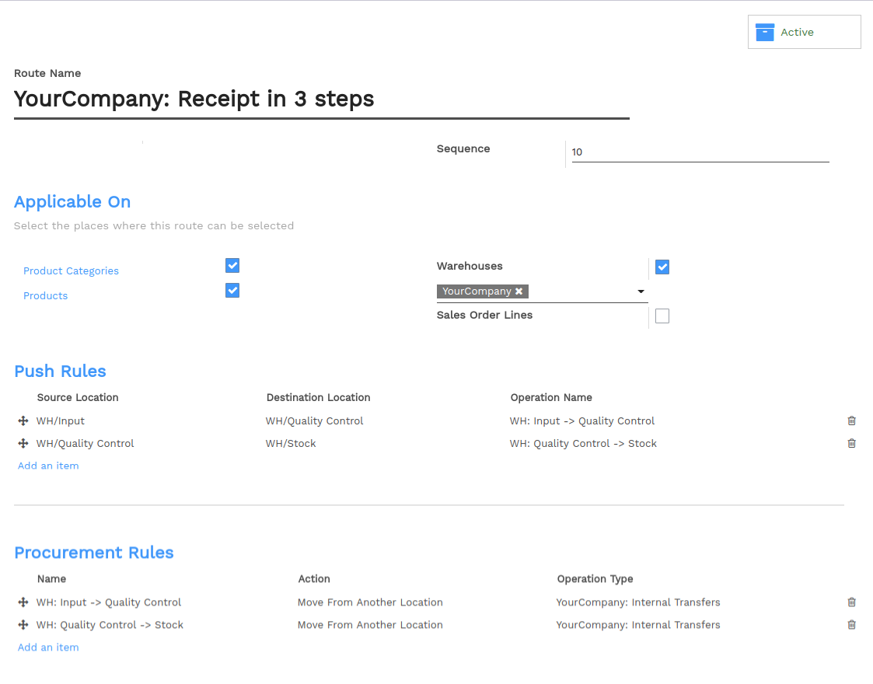Uncheck the Products checkbox
Viewport: 873px width, 684px height.
point(232,291)
